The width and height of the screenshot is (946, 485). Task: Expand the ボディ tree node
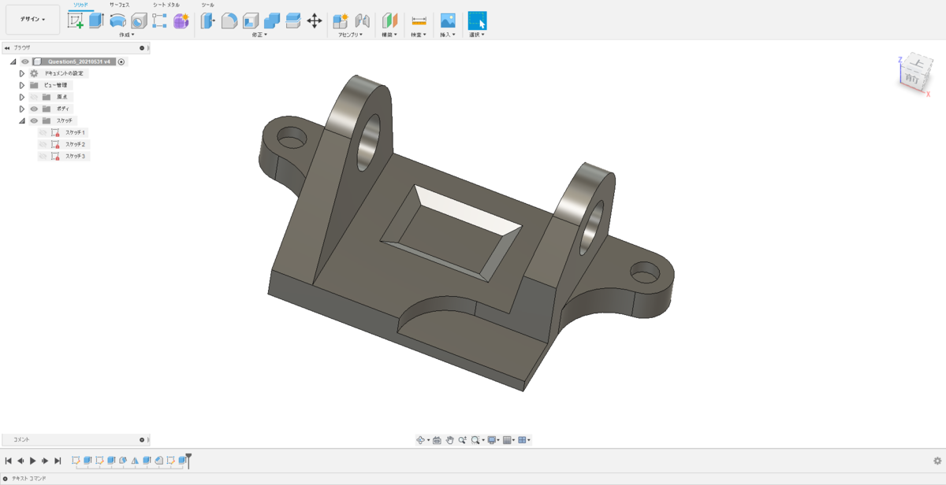(22, 109)
